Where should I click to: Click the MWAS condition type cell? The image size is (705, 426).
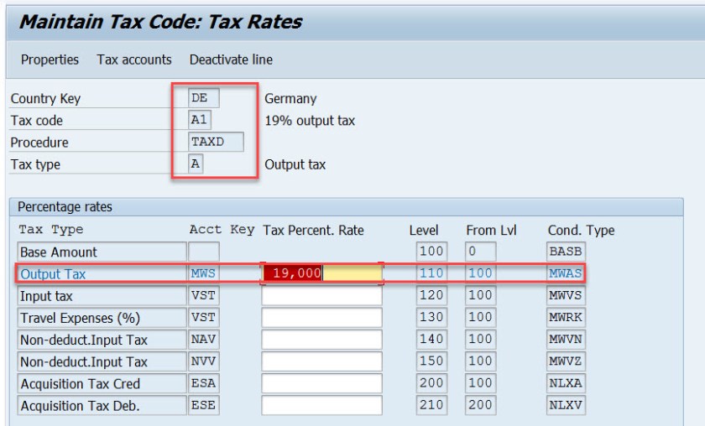pos(566,273)
